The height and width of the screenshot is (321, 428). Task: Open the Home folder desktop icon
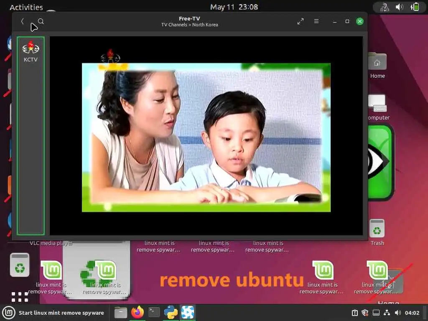[x=377, y=66]
